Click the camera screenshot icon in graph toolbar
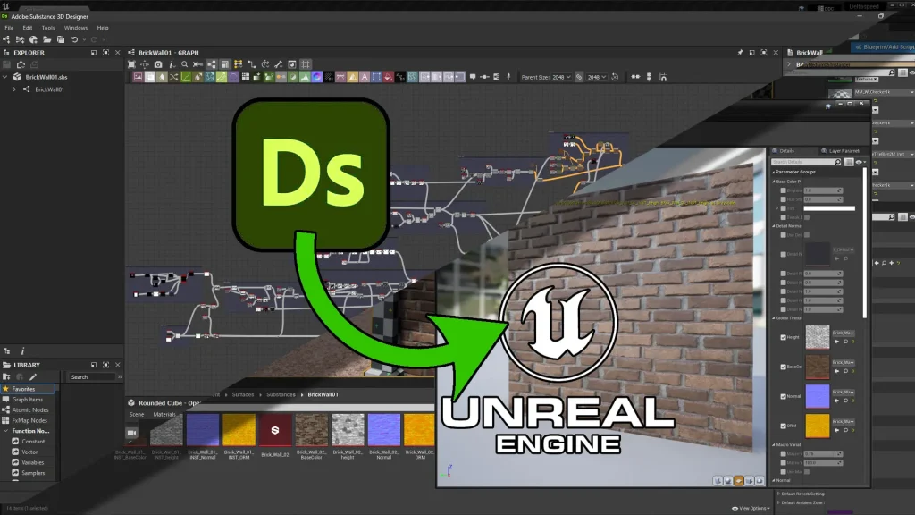The width and height of the screenshot is (915, 515). click(158, 64)
